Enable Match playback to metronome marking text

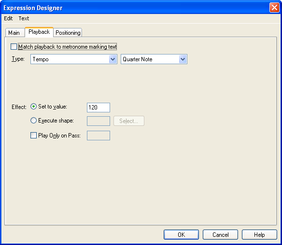(x=14, y=46)
